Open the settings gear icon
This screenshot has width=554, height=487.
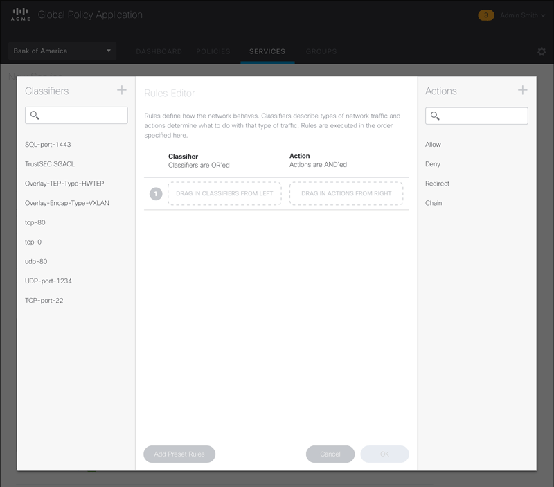click(x=542, y=52)
